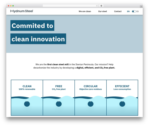This screenshot has height=126, width=149.
Task: Click the 'Commited to' headline
Action: (32, 26)
